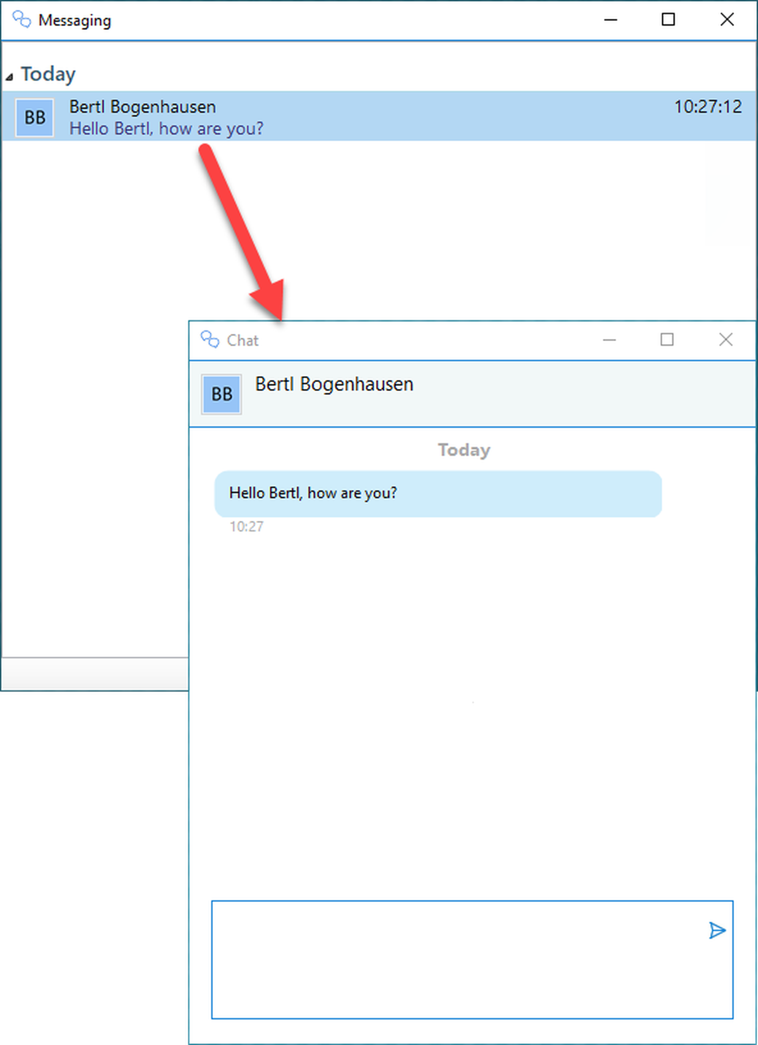Screen dimensions: 758x1045
Task: Click Bertl Bogenhausen name in chat header
Action: (334, 384)
